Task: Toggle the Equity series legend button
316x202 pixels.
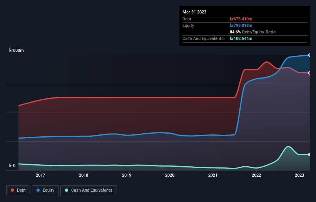Action: [x=45, y=190]
